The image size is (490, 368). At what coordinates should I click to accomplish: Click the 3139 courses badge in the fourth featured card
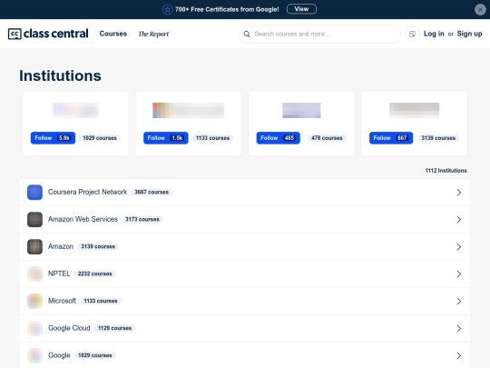438,138
